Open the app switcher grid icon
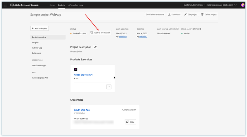This screenshot has height=137, width=247. tap(6, 5)
